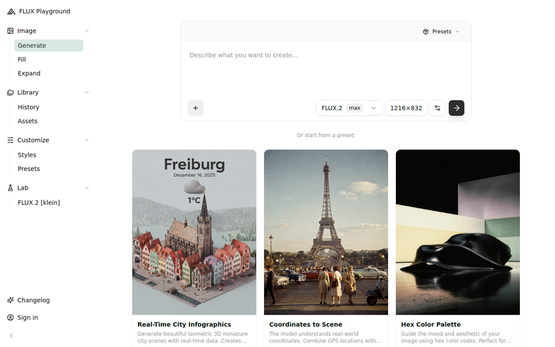Click the Library section icon
Viewport: 555px width, 347px height.
tap(11, 93)
